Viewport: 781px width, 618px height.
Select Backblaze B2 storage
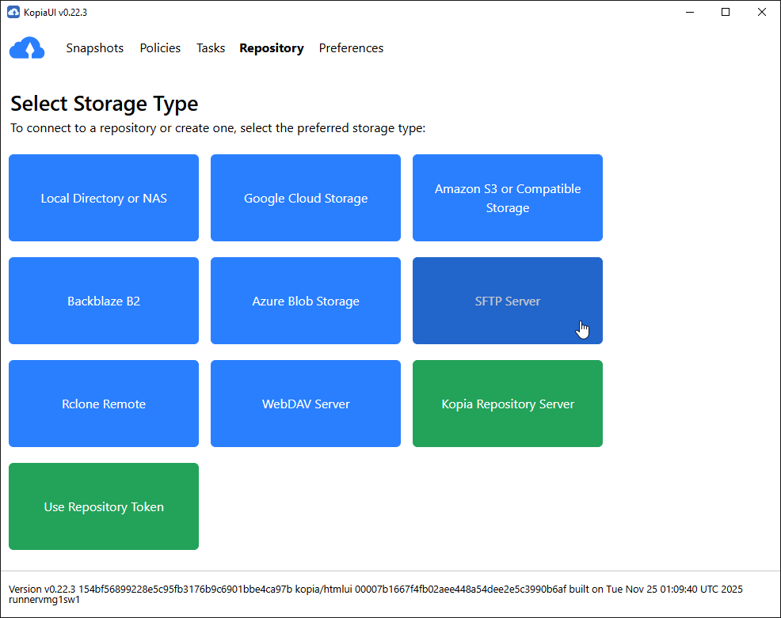(103, 301)
